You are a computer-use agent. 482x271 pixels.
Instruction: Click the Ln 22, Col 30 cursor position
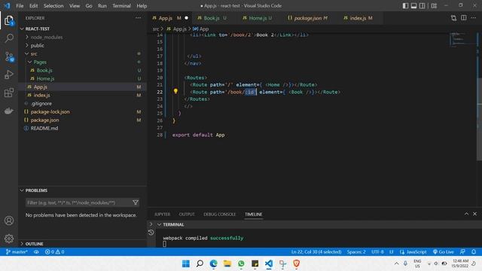point(316,251)
